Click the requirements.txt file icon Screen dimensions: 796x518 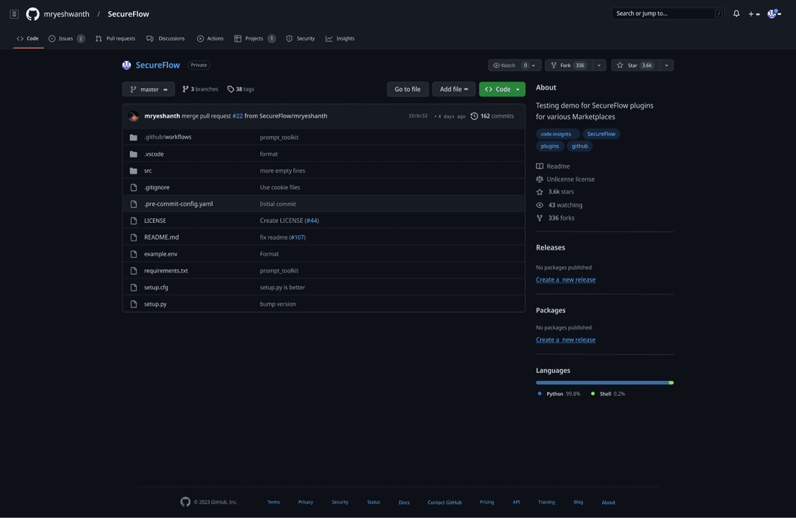(134, 271)
